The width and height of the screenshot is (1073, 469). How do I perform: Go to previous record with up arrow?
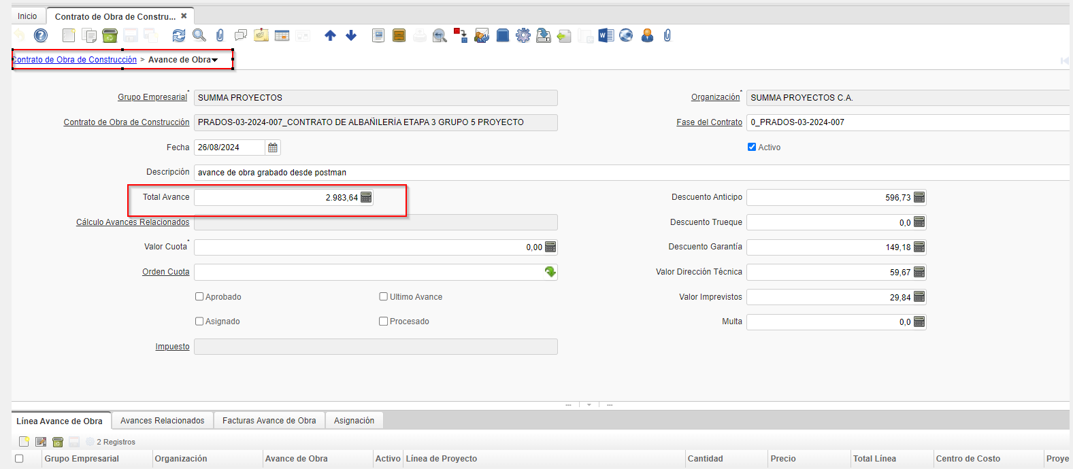pyautogui.click(x=330, y=35)
